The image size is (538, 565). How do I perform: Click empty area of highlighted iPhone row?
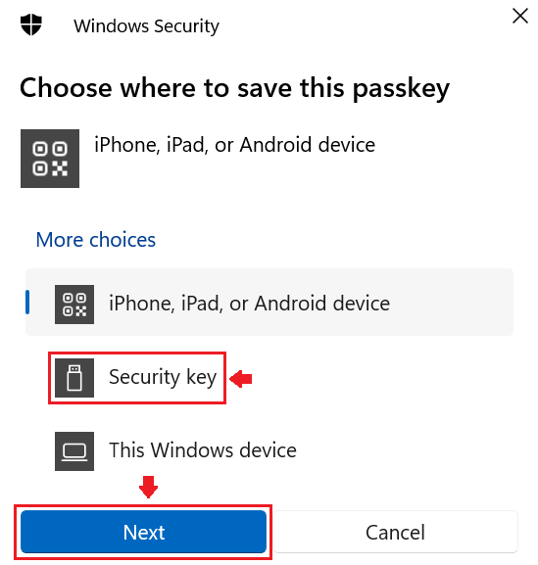451,303
